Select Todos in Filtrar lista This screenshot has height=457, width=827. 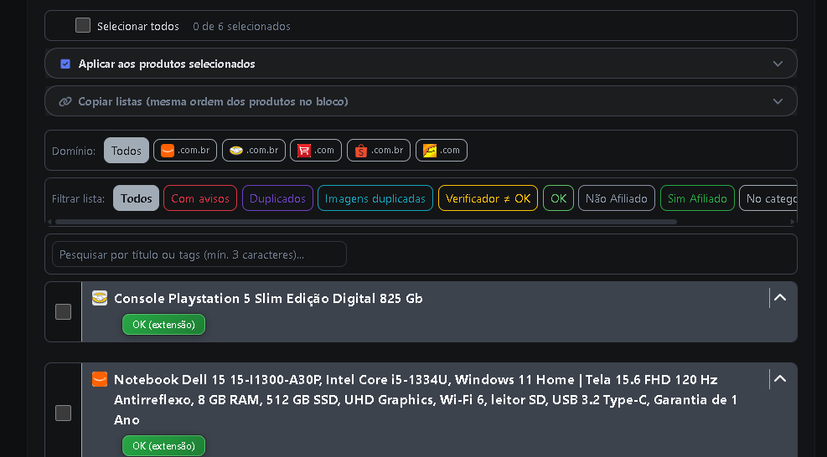coord(136,198)
